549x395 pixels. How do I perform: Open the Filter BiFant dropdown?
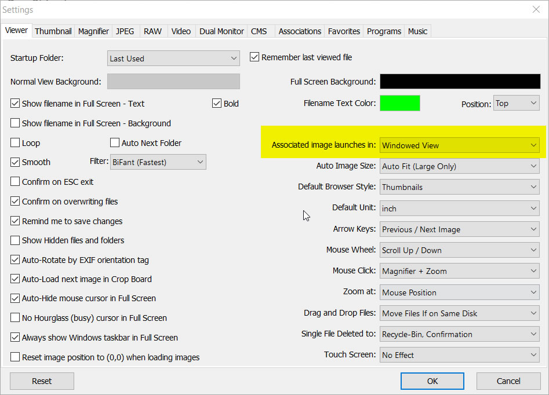[x=158, y=162]
